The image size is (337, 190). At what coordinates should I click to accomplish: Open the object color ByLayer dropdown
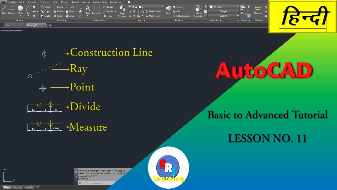click(x=224, y=7)
